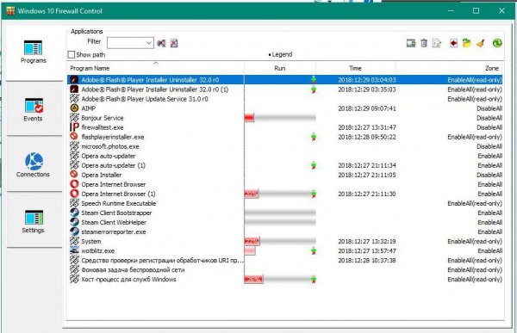The width and height of the screenshot is (517, 333).
Task: Click the run arrow icon in the wotblitz.exe row
Action: pos(314,251)
